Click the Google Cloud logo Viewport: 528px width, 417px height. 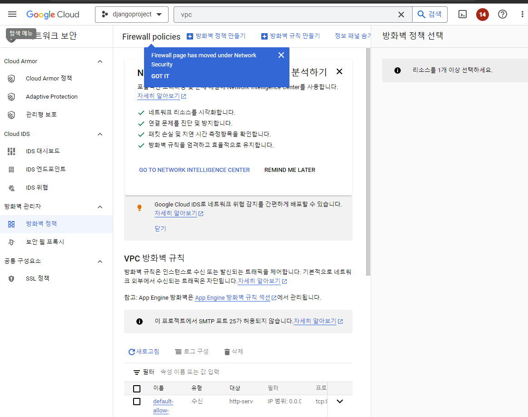tap(53, 15)
